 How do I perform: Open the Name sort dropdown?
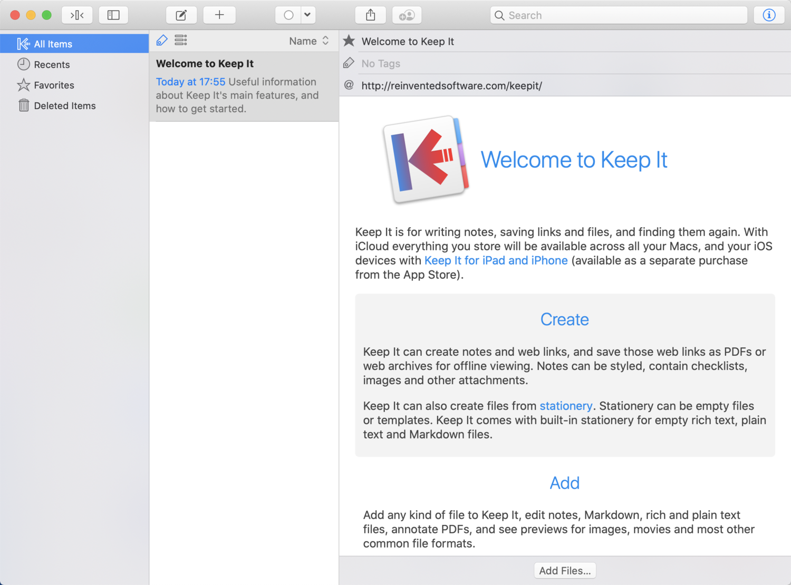tap(309, 41)
